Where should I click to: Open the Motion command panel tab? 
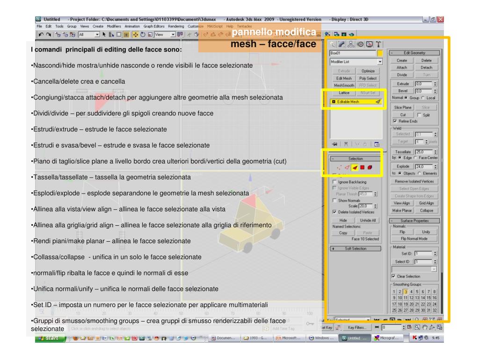tap(361, 44)
